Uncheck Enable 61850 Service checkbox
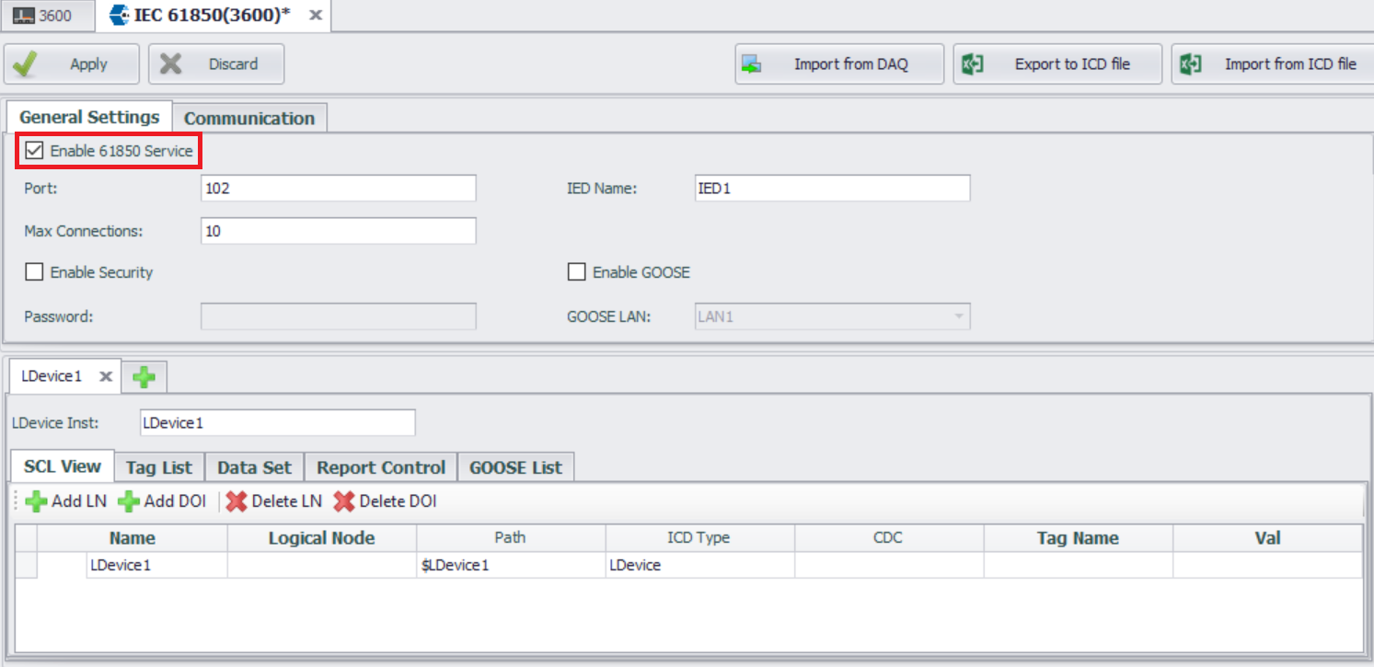 point(35,151)
